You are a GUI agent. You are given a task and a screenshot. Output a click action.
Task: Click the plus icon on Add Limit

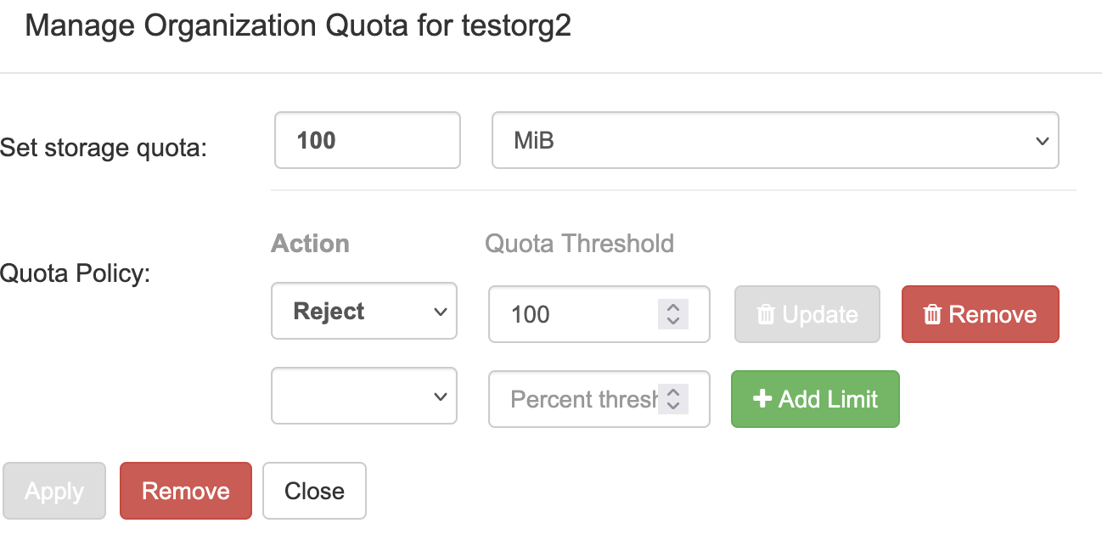pyautogui.click(x=762, y=399)
